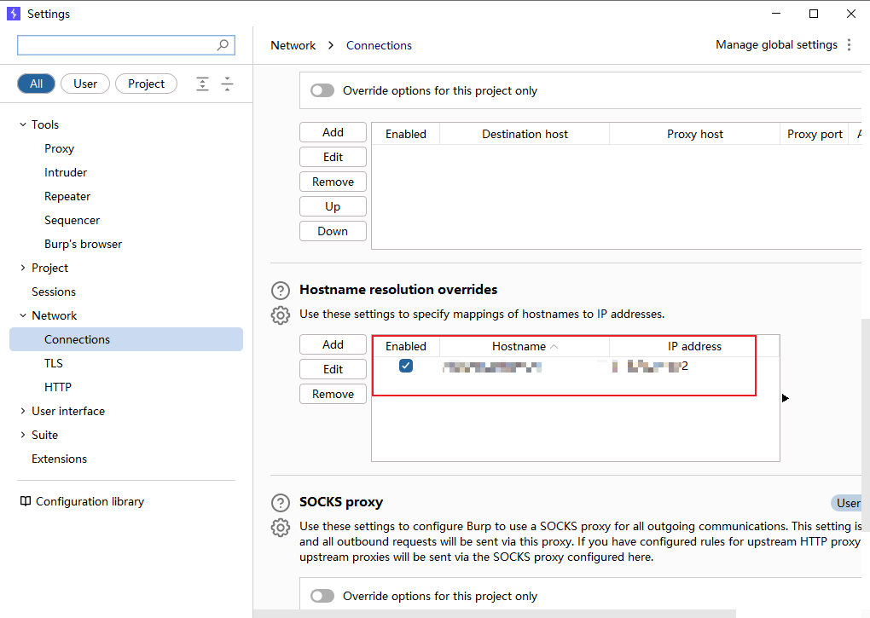Viewport: 870px width, 618px height.
Task: Collapse the Tools tree section
Action: point(23,124)
